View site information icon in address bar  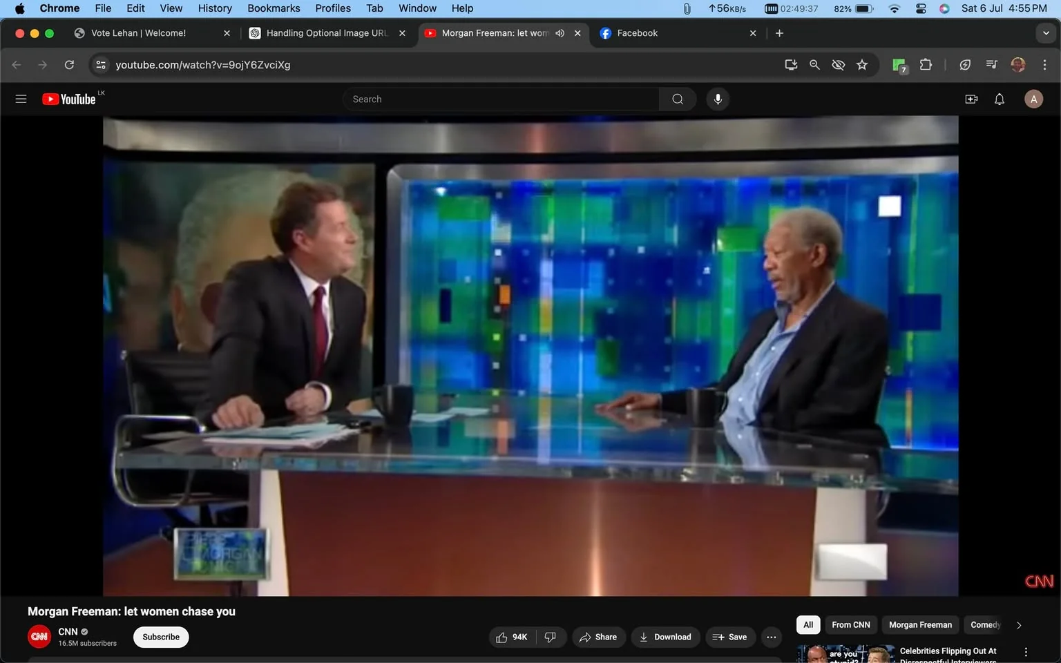(x=101, y=64)
